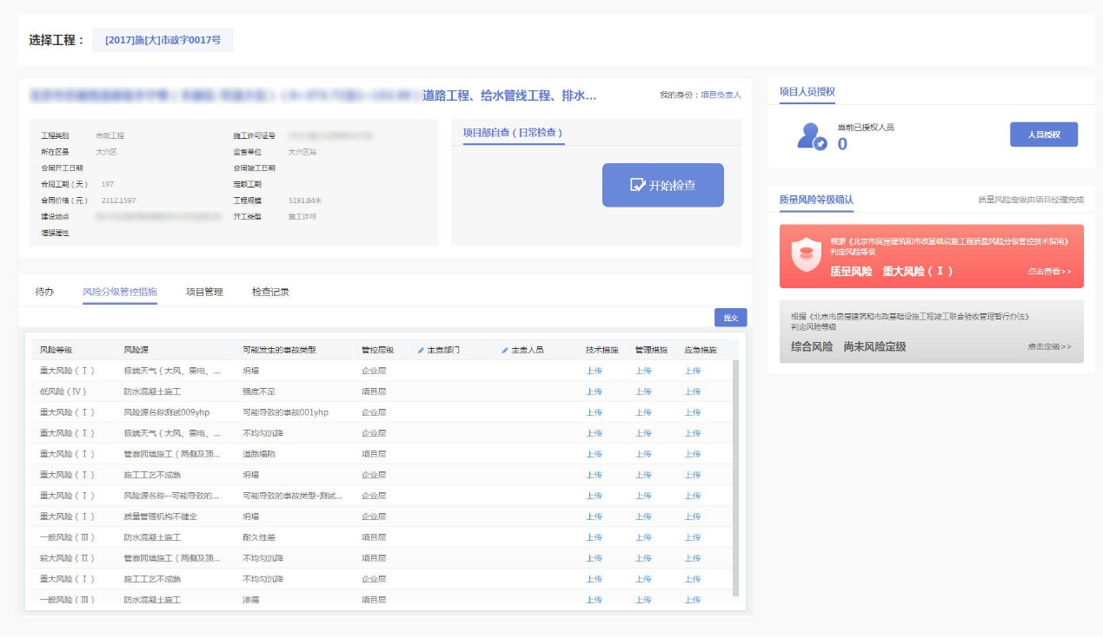Click the checkmark icon on 开始检查 button

click(x=637, y=185)
